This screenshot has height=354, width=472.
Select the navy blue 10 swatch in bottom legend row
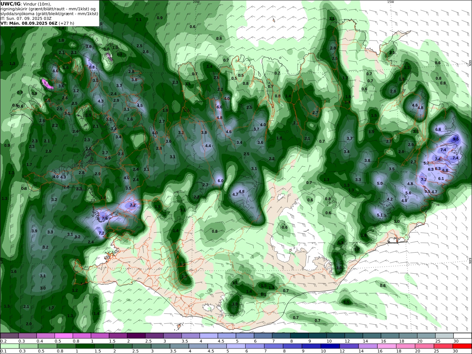[330, 346]
